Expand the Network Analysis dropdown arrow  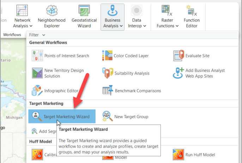[x=31, y=26]
